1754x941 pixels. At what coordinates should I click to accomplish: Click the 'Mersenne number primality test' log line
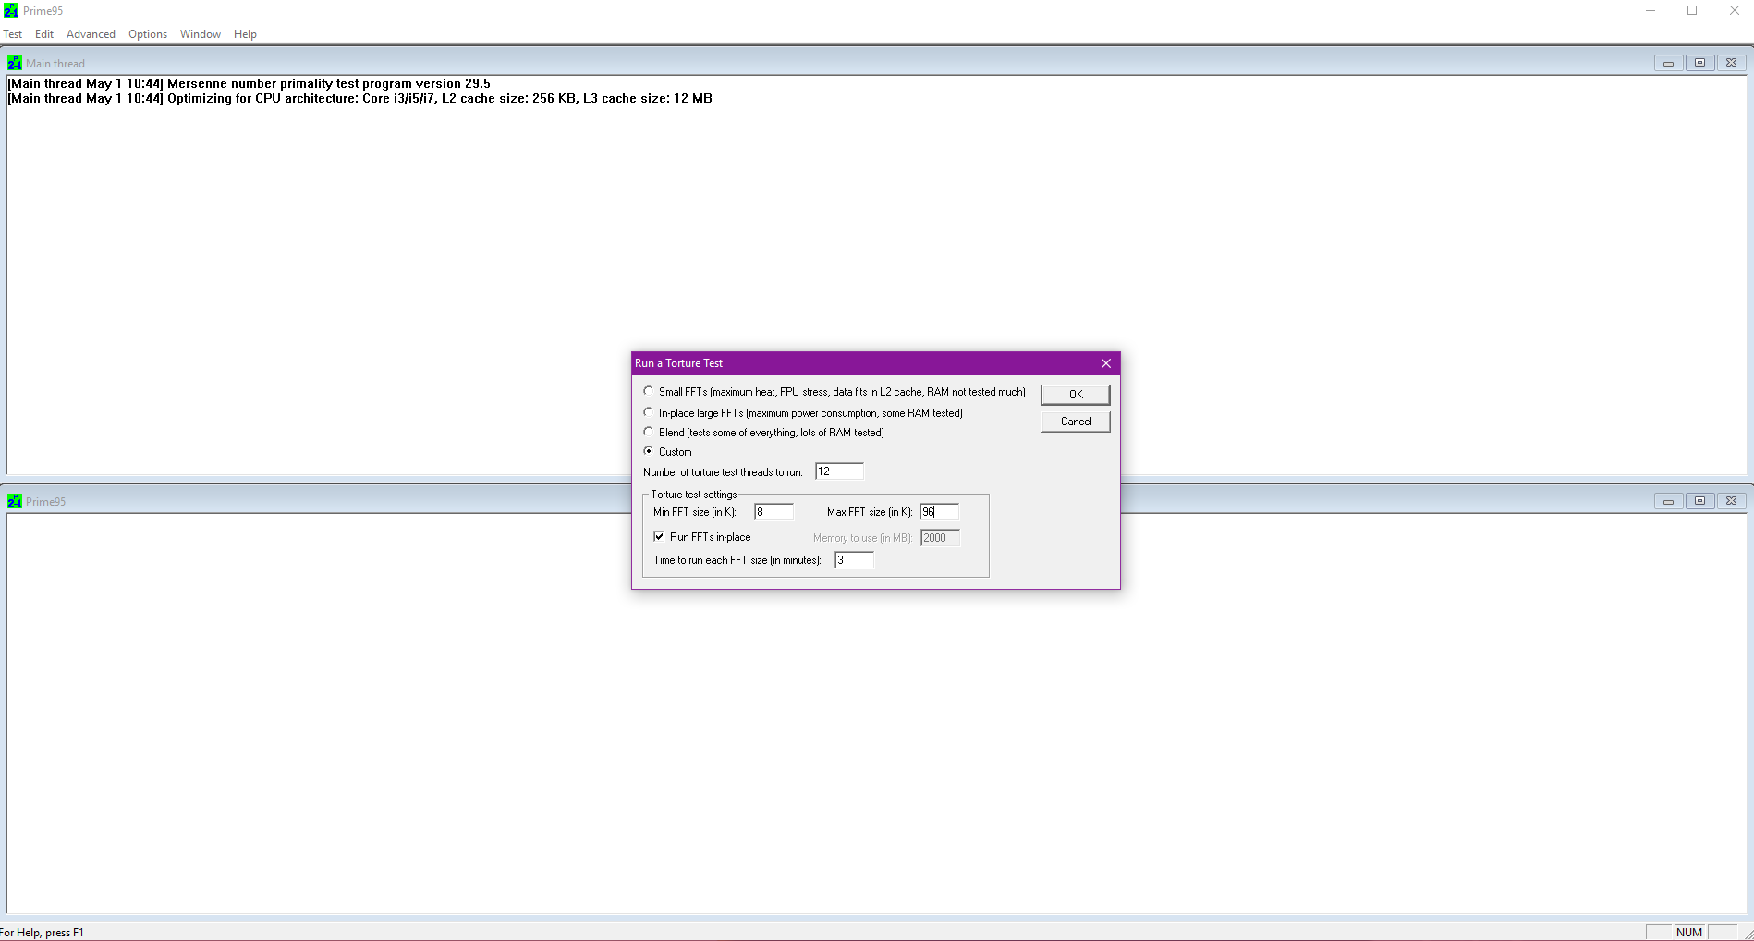tap(250, 83)
